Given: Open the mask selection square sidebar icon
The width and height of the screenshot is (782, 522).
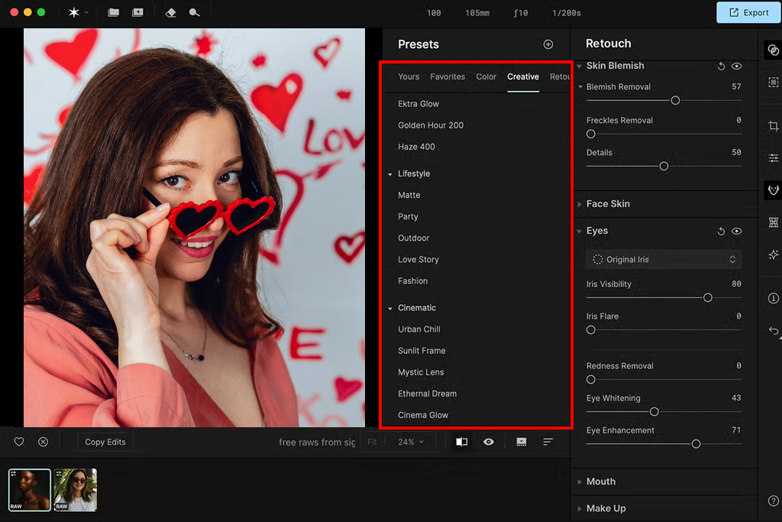Looking at the screenshot, I should coord(774,83).
